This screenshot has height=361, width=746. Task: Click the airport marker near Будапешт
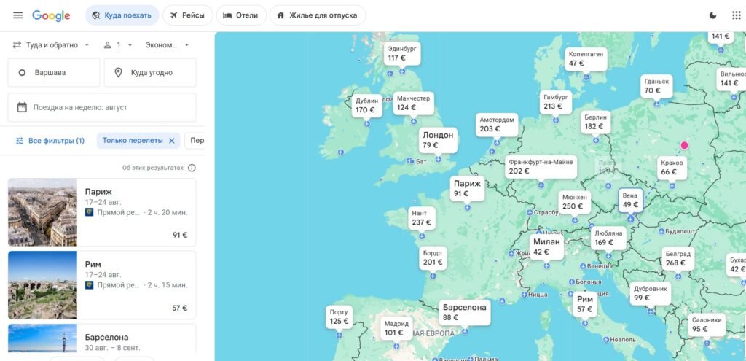point(661,231)
